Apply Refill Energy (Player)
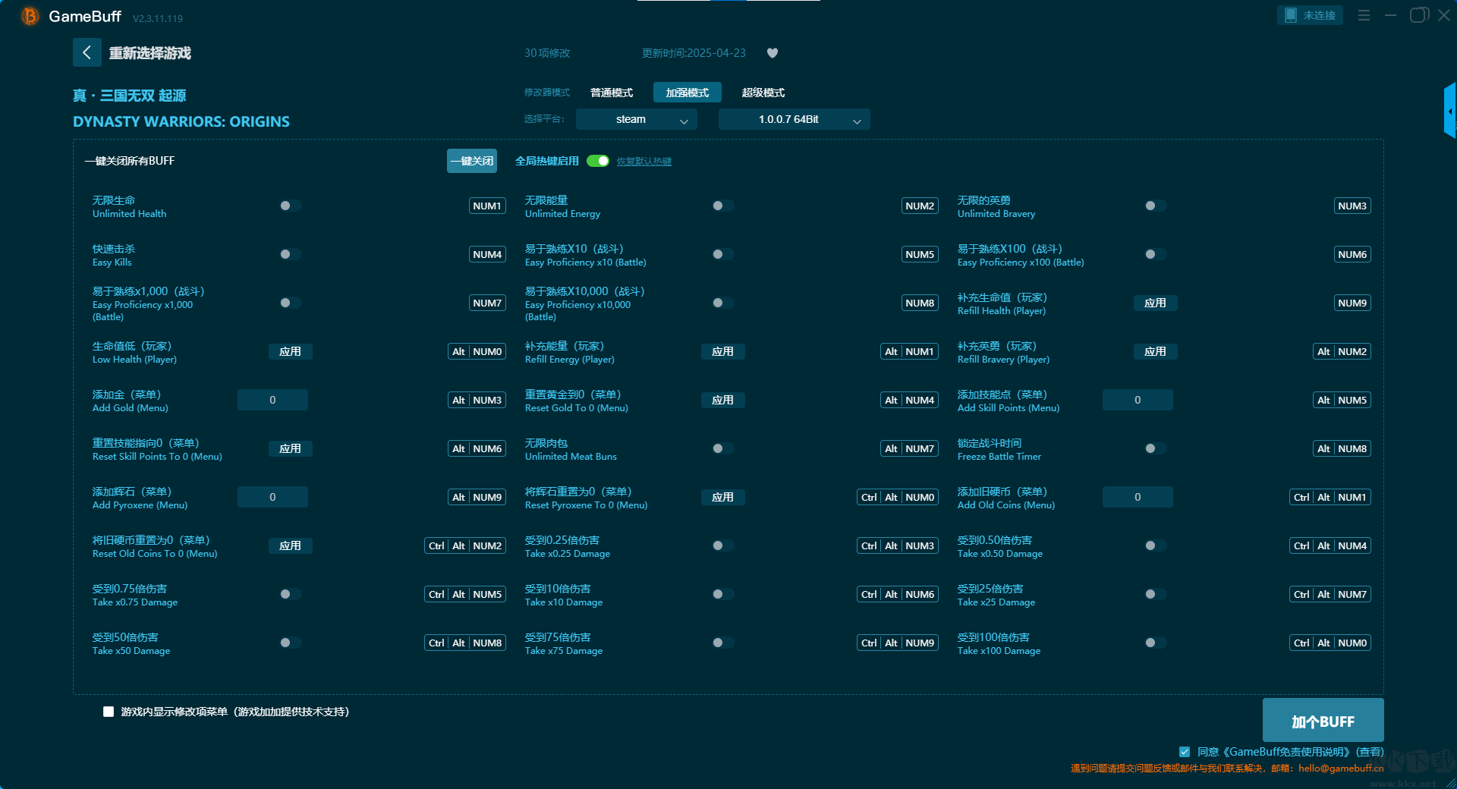The image size is (1457, 789). pos(722,351)
